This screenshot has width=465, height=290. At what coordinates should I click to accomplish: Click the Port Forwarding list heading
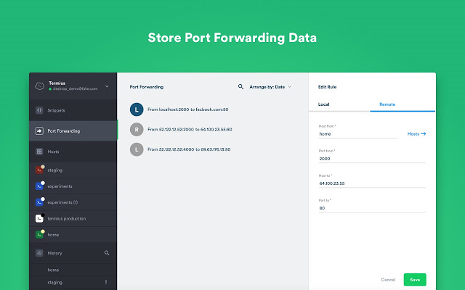click(147, 87)
